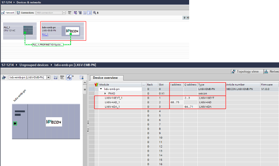Click the panel layout icon right of device toolbar

tap(81, 77)
